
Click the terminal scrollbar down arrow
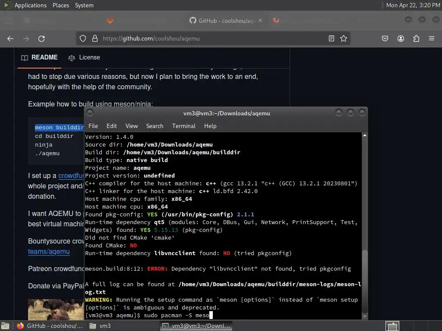point(364,317)
